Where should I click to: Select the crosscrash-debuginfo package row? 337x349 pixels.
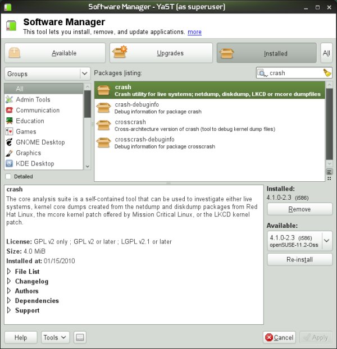tap(210, 143)
